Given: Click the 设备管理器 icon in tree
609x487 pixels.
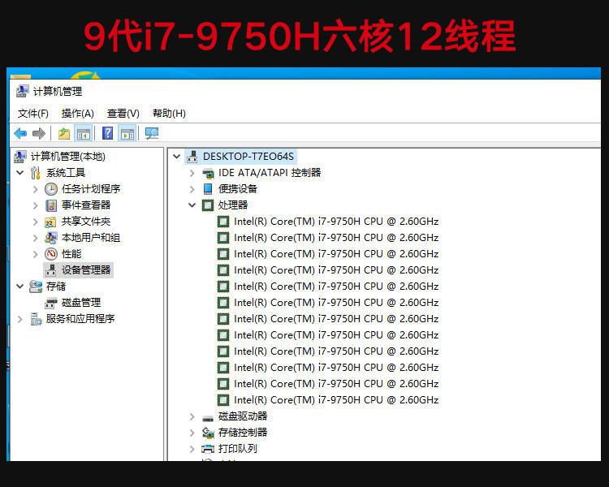Looking at the screenshot, I should pyautogui.click(x=50, y=270).
